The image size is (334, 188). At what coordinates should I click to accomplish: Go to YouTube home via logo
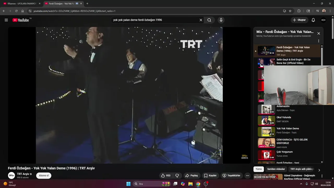coord(21,20)
